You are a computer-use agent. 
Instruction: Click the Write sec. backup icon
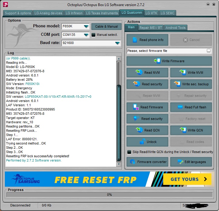coord(177,84)
